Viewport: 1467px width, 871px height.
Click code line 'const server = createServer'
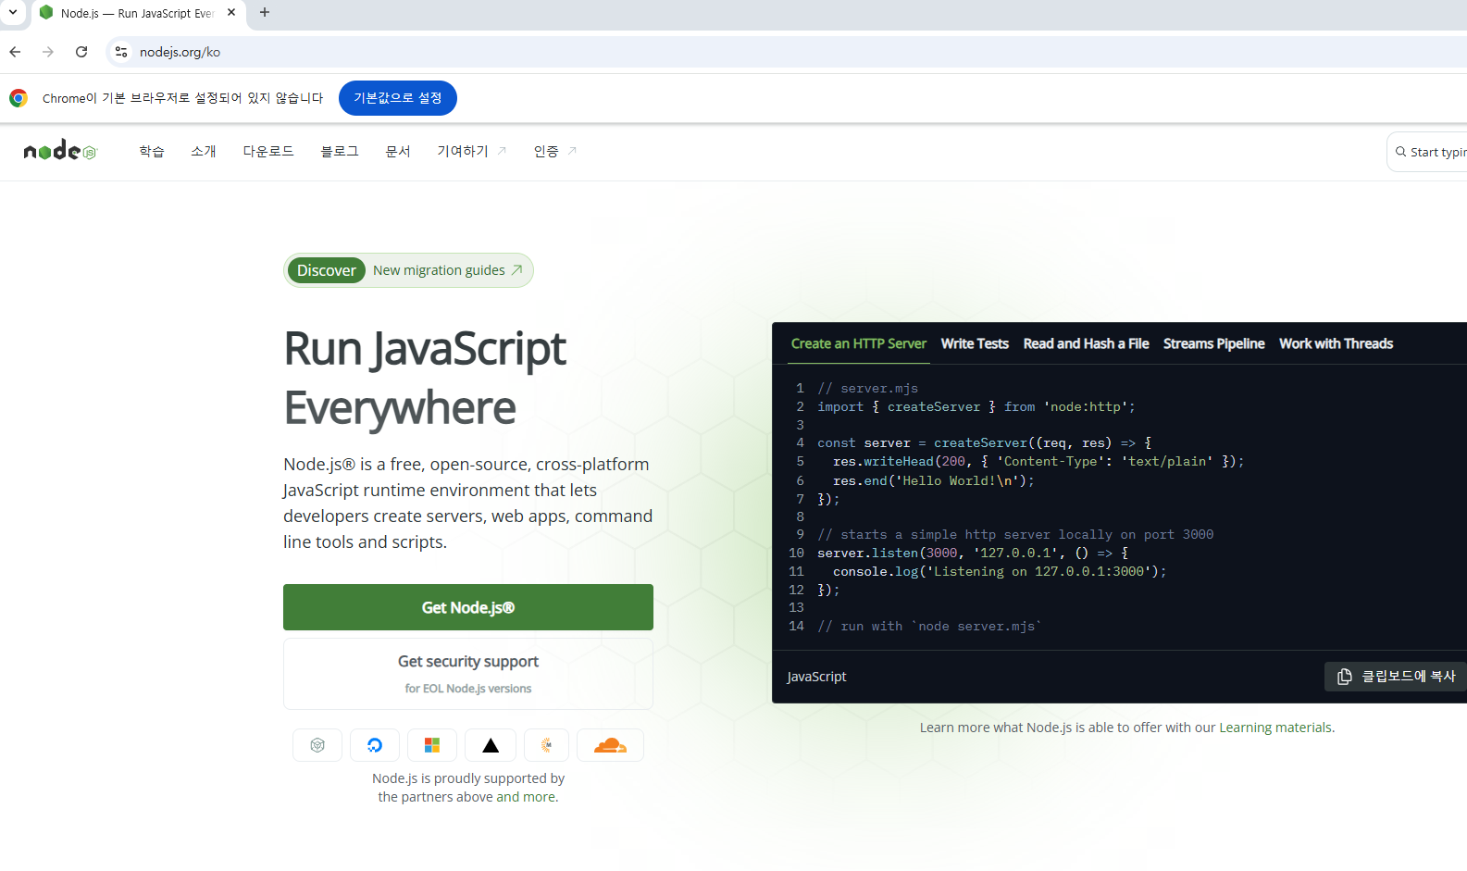[984, 442]
